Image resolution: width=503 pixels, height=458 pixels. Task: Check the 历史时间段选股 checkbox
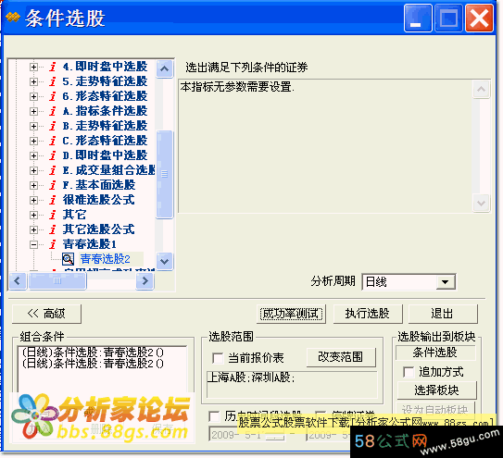[214, 416]
